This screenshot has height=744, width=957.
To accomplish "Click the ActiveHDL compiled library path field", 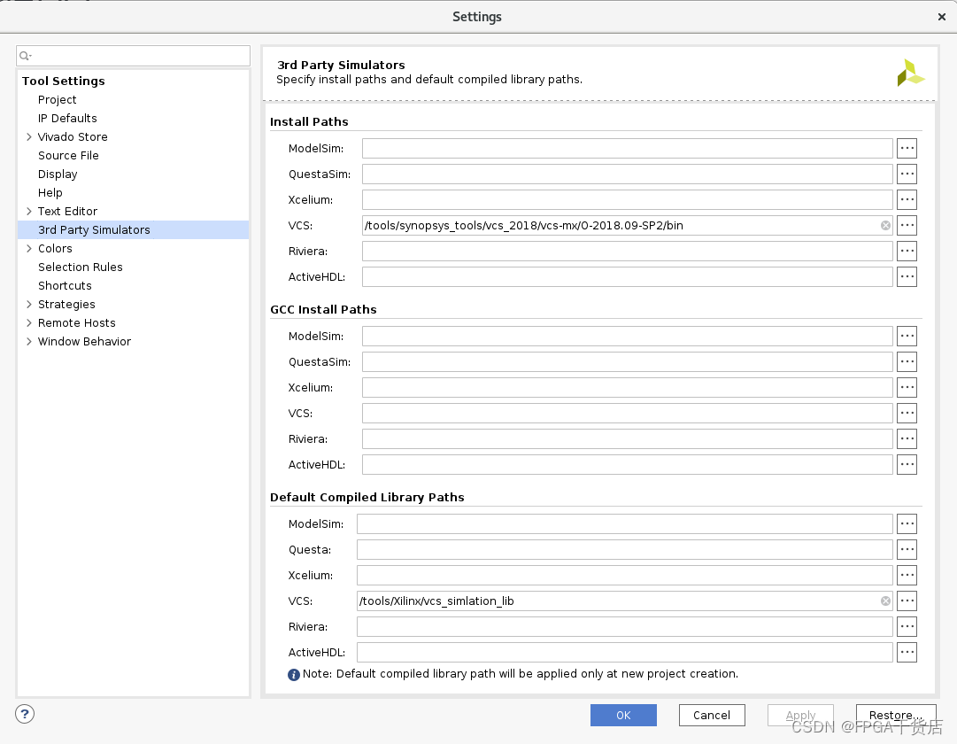I will point(625,652).
